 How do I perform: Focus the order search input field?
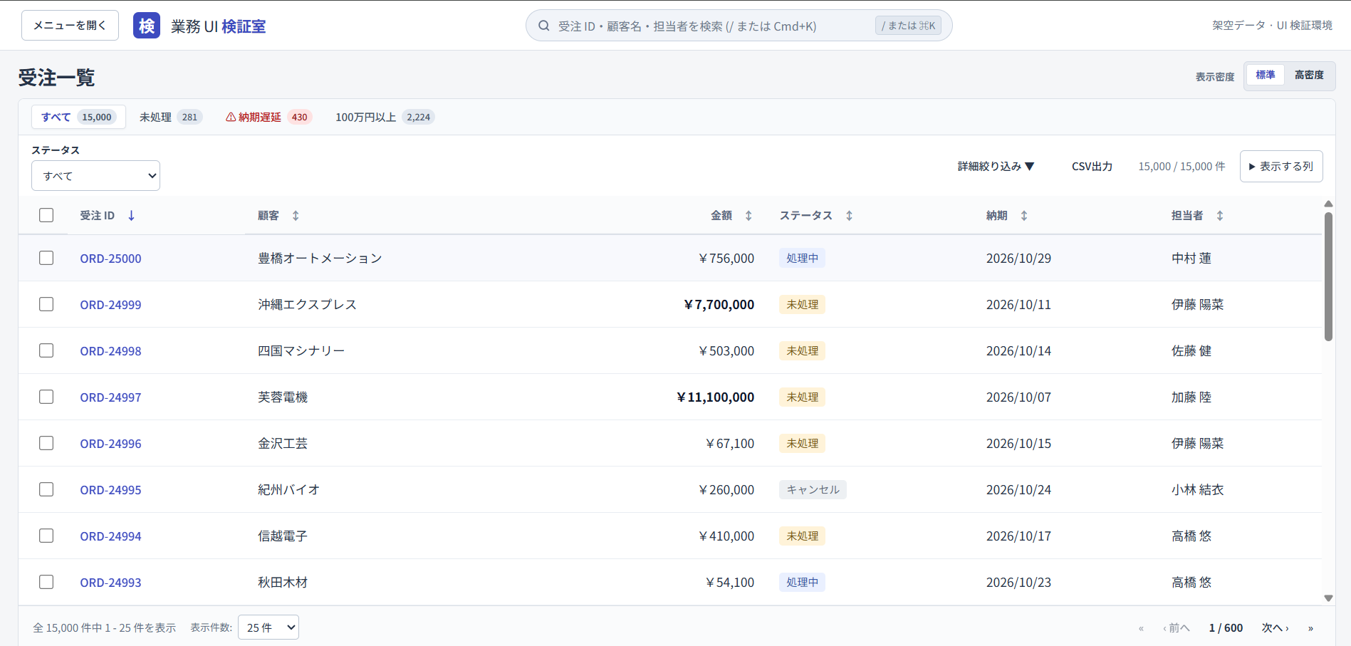739,26
